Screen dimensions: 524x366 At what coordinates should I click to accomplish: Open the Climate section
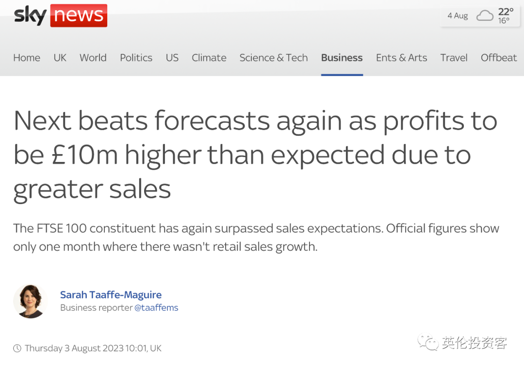point(209,58)
